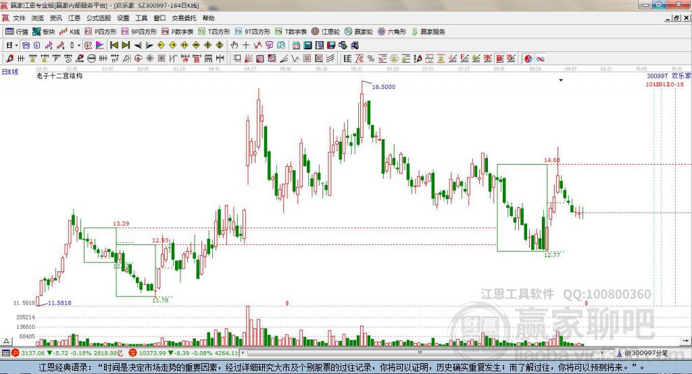Screen dimensions: 692x374
Task: Open the P数字表 tool
Action: (178, 32)
